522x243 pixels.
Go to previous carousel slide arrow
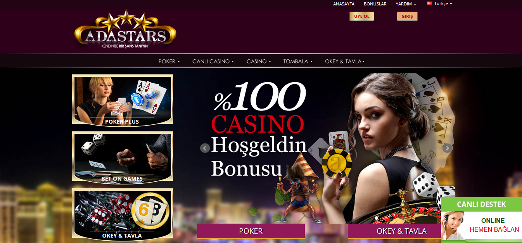[x=205, y=148]
